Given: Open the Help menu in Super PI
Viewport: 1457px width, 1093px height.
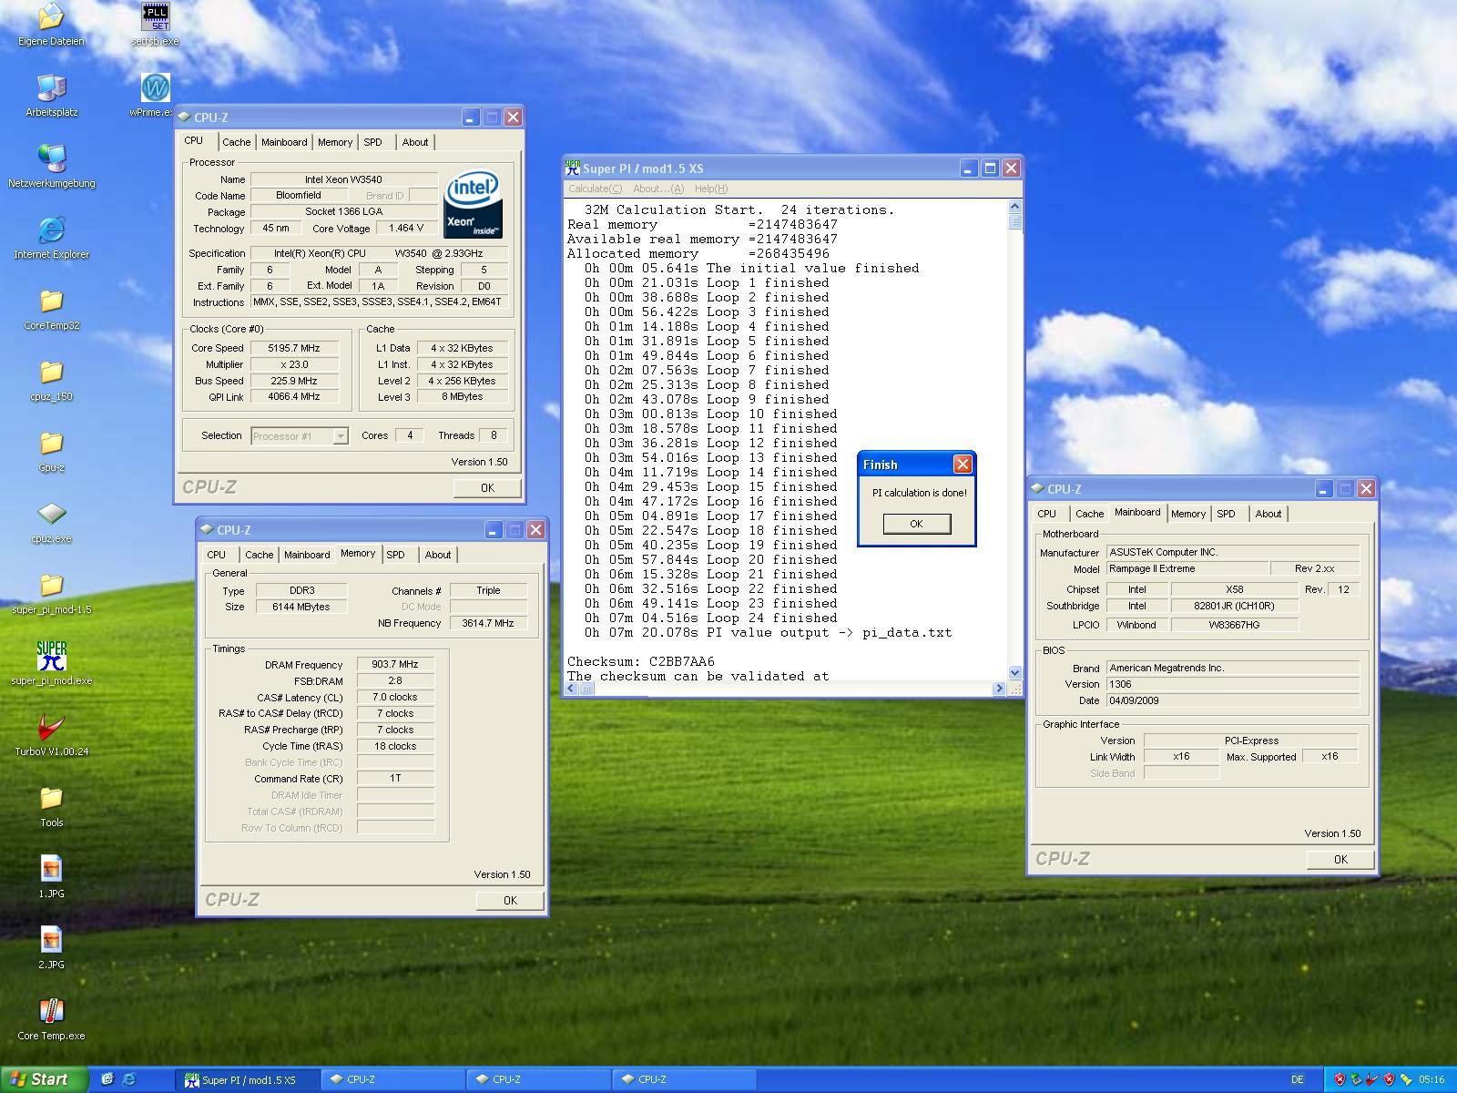Looking at the screenshot, I should (711, 189).
